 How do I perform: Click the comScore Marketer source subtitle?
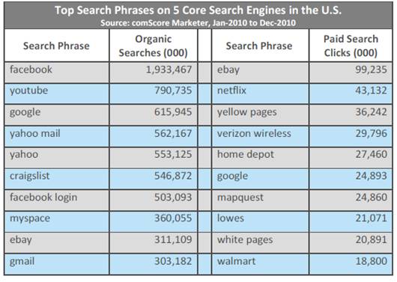point(198,23)
